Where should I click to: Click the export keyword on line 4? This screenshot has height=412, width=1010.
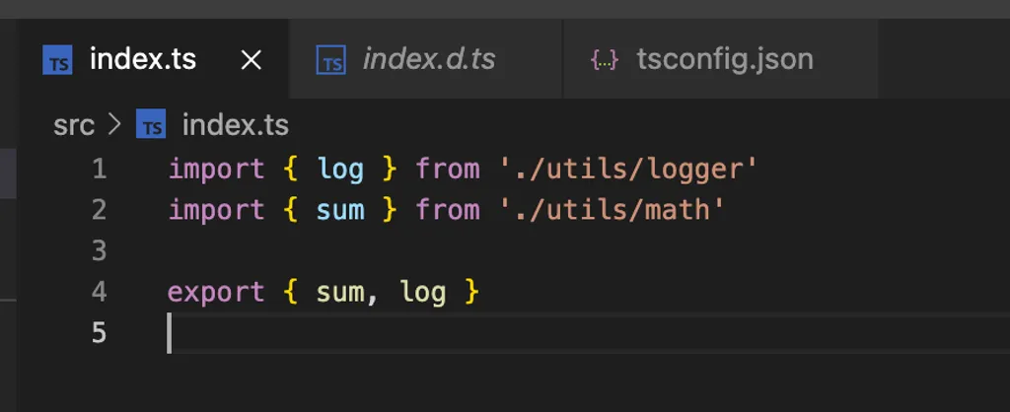click(x=216, y=293)
